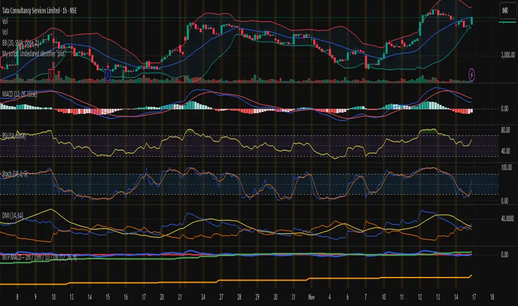Click the 0.00 label on MTF MACD axis
Image resolution: width=518 pixels, height=306 pixels.
point(505,254)
